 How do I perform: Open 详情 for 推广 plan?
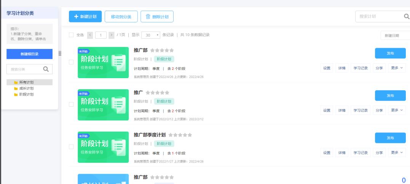(x=342, y=110)
